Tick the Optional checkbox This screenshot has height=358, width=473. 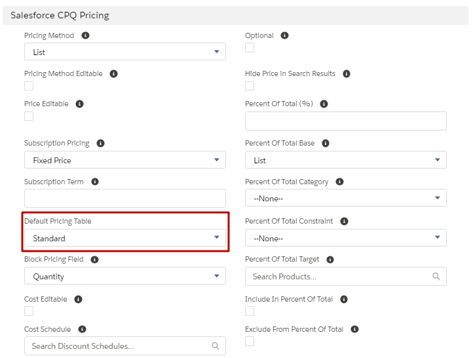(250, 48)
